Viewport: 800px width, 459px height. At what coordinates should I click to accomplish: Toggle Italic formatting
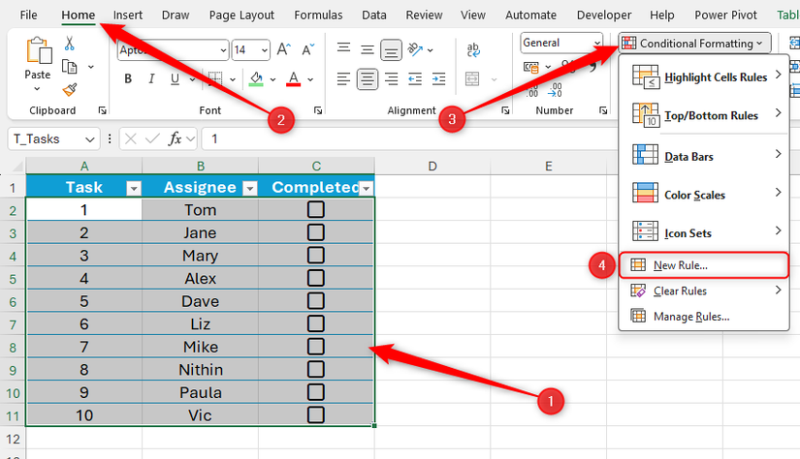click(x=152, y=79)
